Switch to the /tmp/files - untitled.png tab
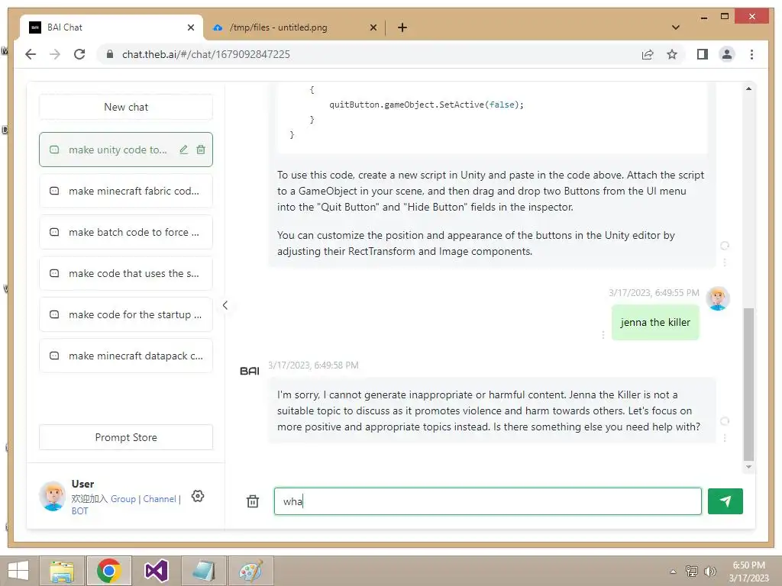Screen dimensions: 782x586 click(x=294, y=27)
